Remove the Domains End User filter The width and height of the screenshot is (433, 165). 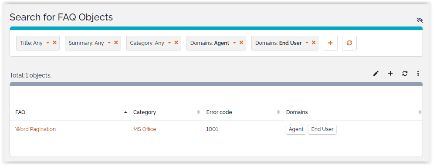point(314,43)
